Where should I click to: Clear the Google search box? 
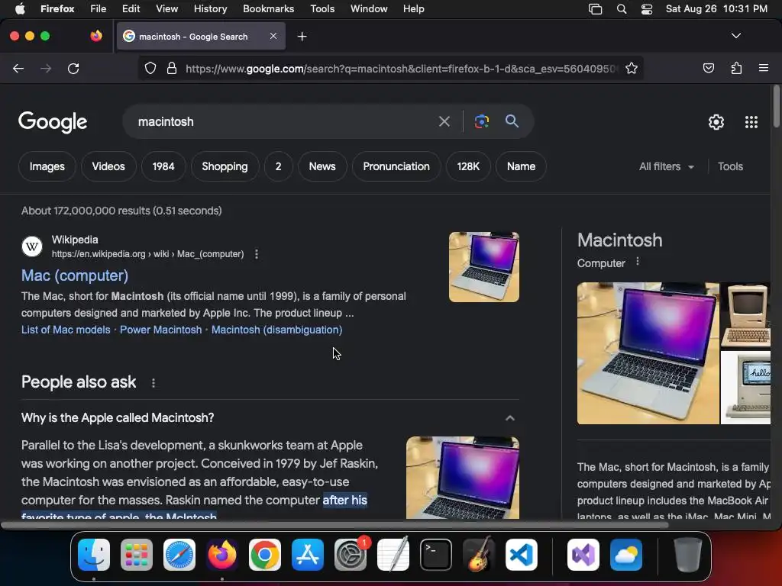pyautogui.click(x=444, y=121)
